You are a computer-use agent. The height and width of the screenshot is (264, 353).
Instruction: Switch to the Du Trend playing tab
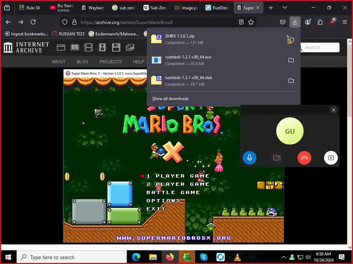(x=62, y=8)
